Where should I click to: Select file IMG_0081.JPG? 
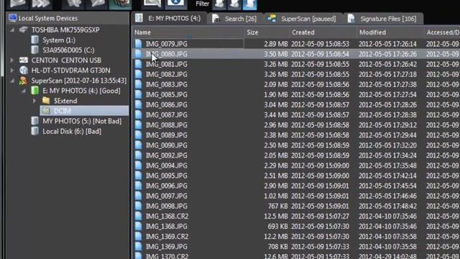[x=166, y=64]
